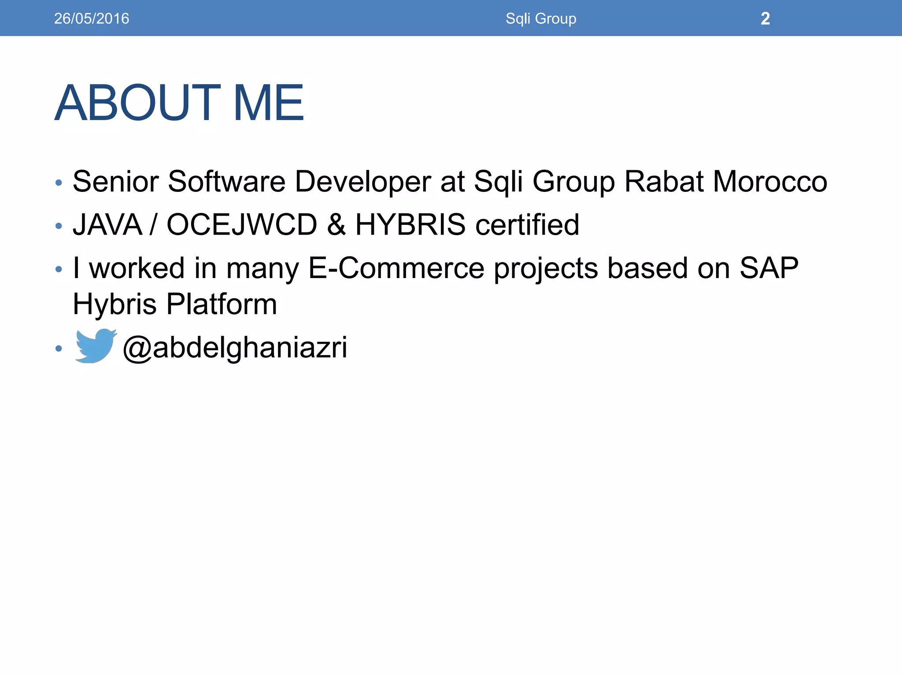The image size is (902, 676).
Task: Select the Senior Software Developer bullet line
Action: pos(450,182)
